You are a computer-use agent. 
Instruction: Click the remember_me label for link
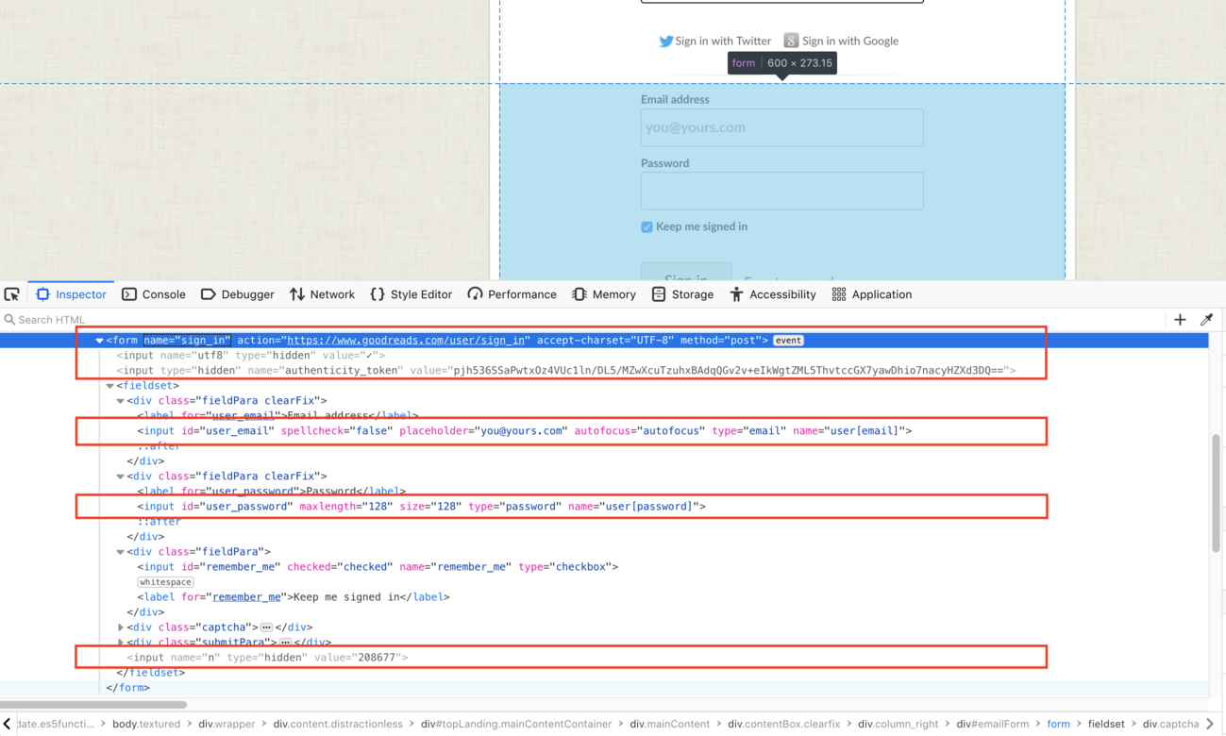point(246,597)
